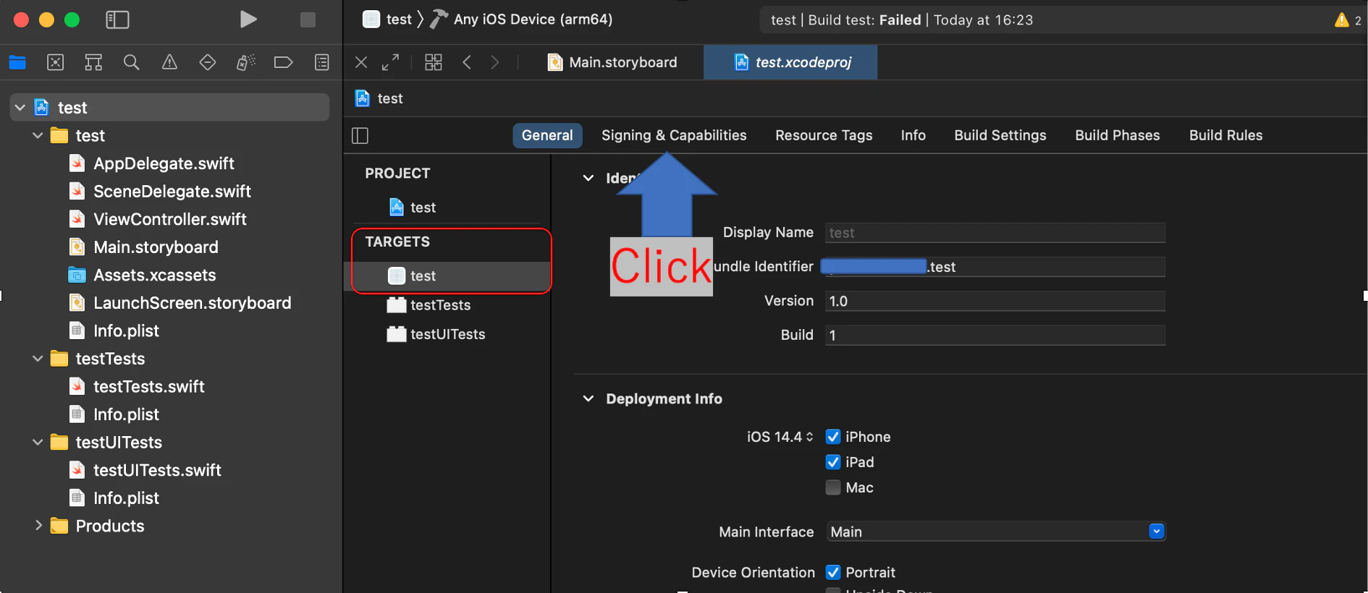Open the Source Control navigator

pyautogui.click(x=56, y=62)
